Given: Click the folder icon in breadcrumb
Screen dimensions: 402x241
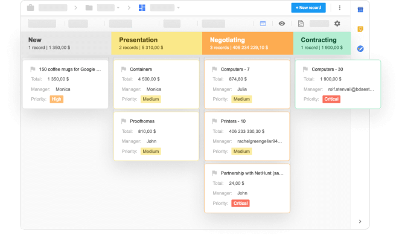Looking at the screenshot, I should tap(89, 8).
